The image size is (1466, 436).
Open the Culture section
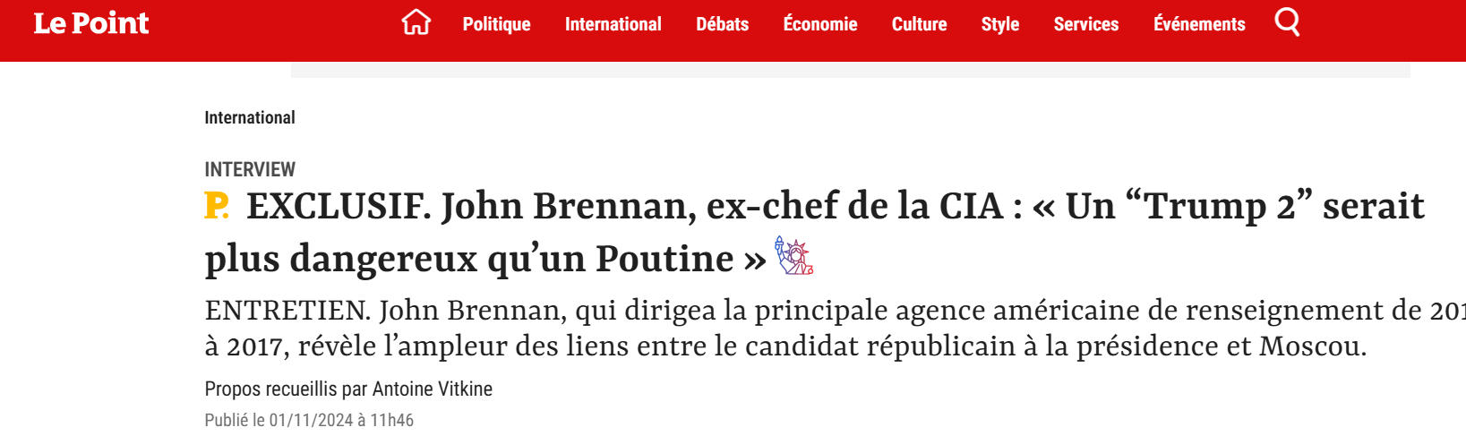tap(919, 24)
